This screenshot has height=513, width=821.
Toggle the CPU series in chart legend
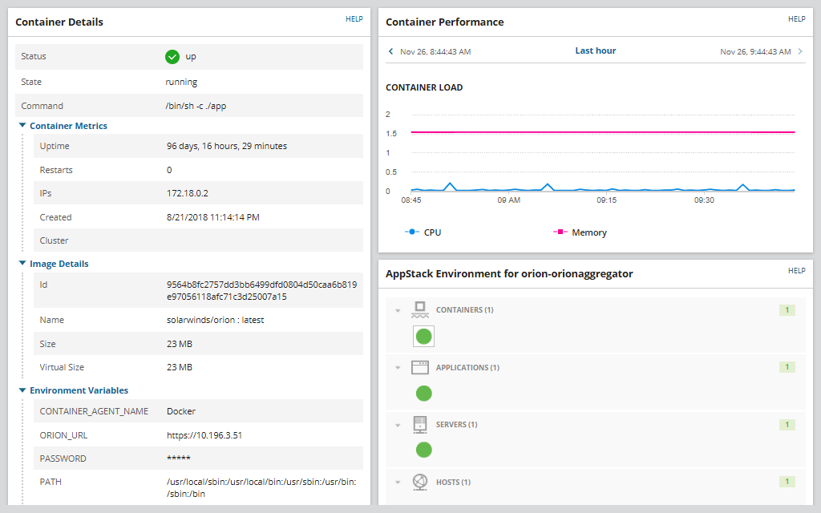pyautogui.click(x=423, y=232)
